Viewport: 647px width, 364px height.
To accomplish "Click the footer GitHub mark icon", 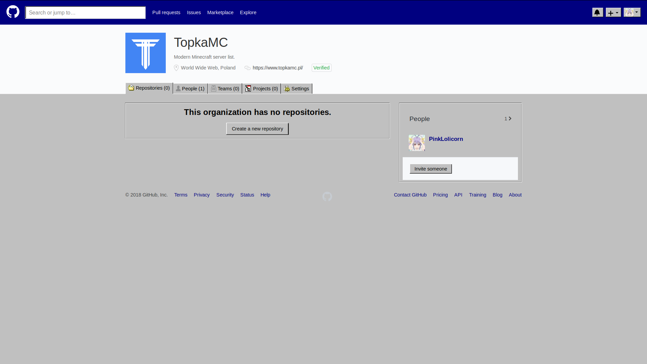I will point(327,196).
